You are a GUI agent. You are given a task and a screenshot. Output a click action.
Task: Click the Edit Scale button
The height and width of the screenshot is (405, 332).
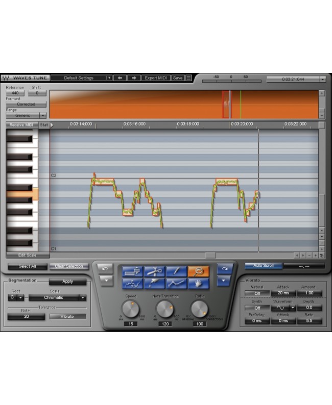click(x=28, y=255)
